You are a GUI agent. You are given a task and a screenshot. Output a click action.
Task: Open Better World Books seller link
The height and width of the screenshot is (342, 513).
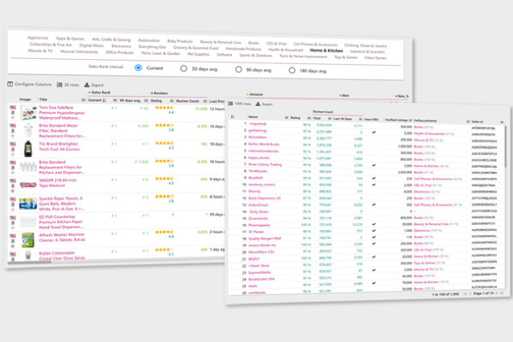pyautogui.click(x=264, y=144)
